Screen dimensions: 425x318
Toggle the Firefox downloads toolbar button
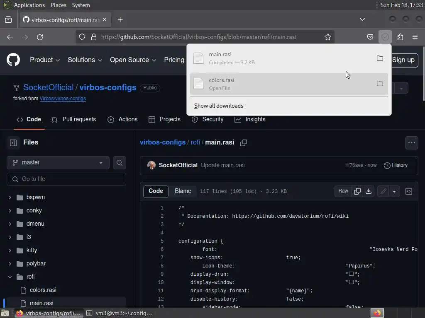(385, 37)
